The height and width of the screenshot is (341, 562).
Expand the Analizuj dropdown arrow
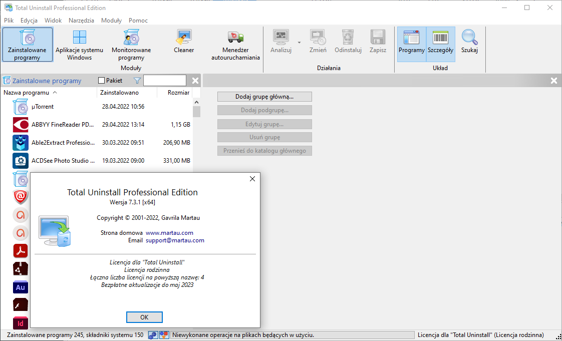coord(299,43)
